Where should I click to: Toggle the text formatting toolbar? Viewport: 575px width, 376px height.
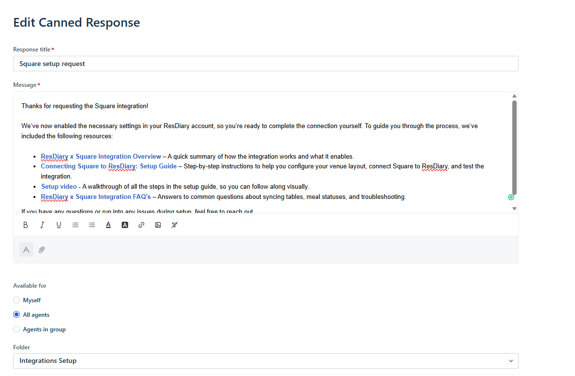pyautogui.click(x=26, y=250)
